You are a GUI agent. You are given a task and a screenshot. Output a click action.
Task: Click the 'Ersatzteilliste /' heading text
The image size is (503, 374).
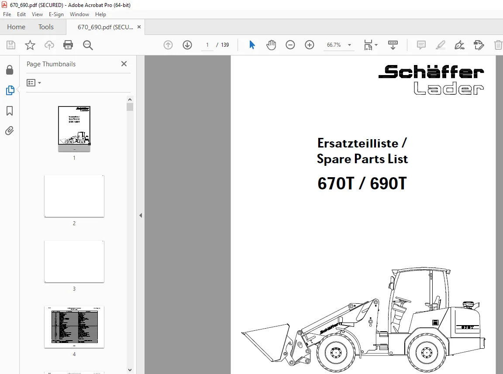click(x=362, y=143)
